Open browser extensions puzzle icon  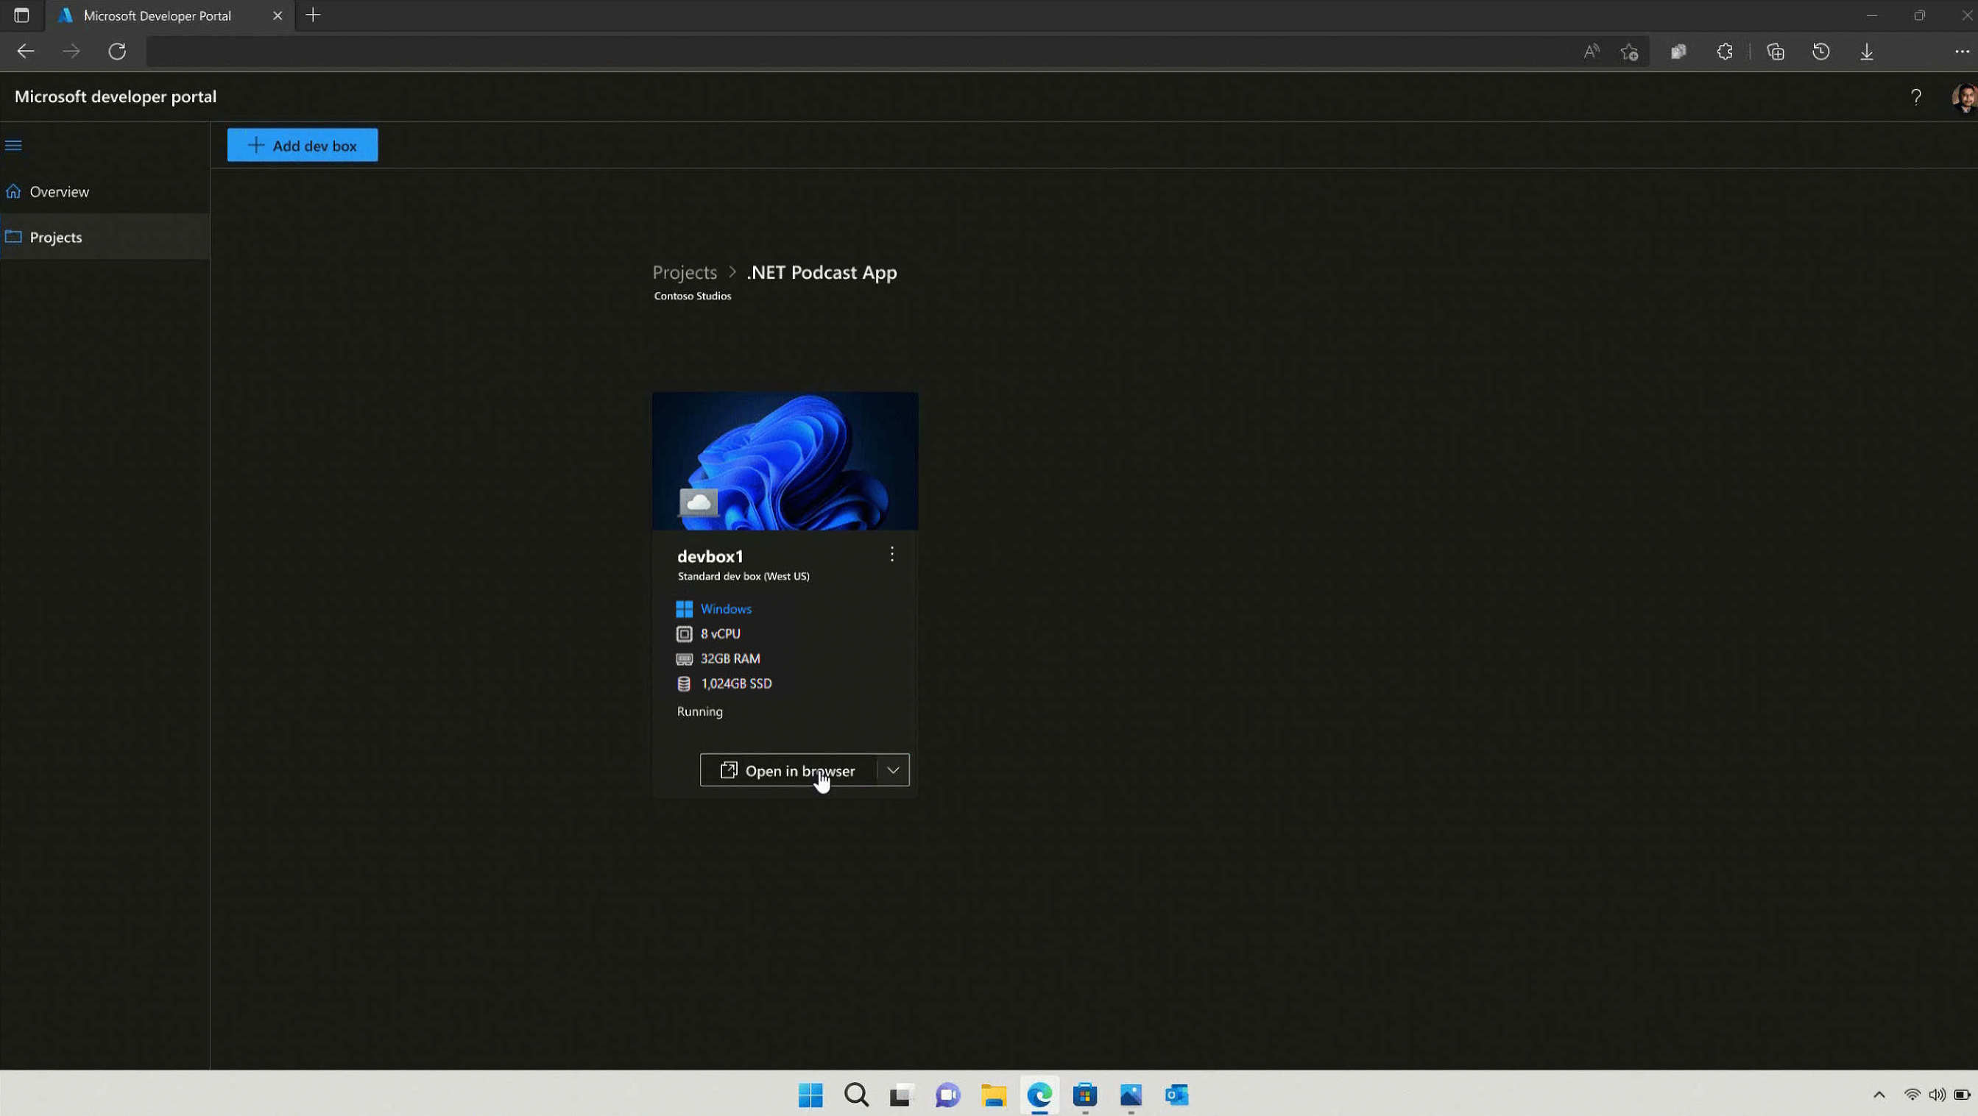click(x=1725, y=51)
